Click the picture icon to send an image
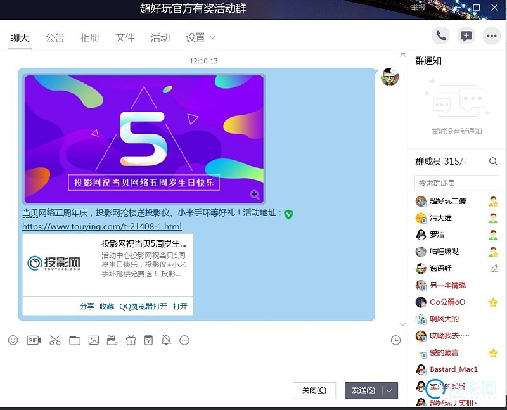 [94, 340]
